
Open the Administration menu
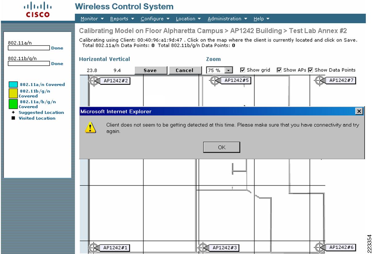[227, 19]
